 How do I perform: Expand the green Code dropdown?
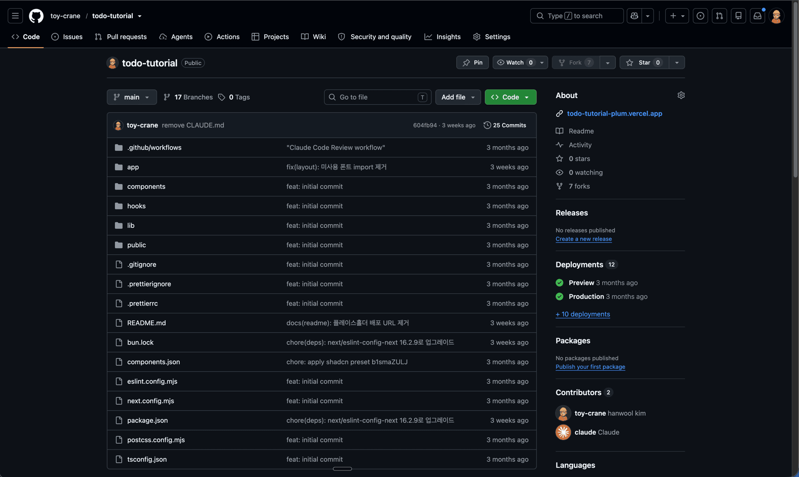tap(510, 97)
